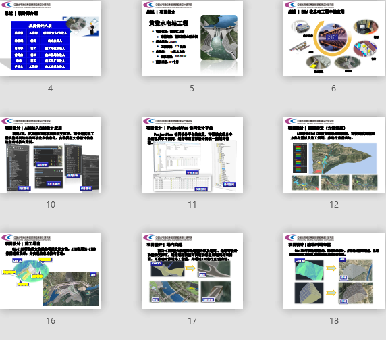Click the slide number label 4
386x340 pixels.
50,89
